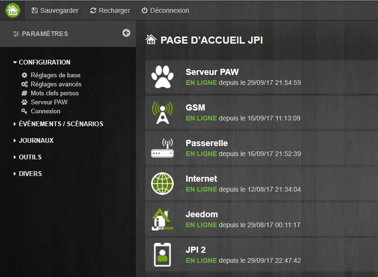The width and height of the screenshot is (378, 277).
Task: Click the GSM card title
Action: tap(195, 107)
